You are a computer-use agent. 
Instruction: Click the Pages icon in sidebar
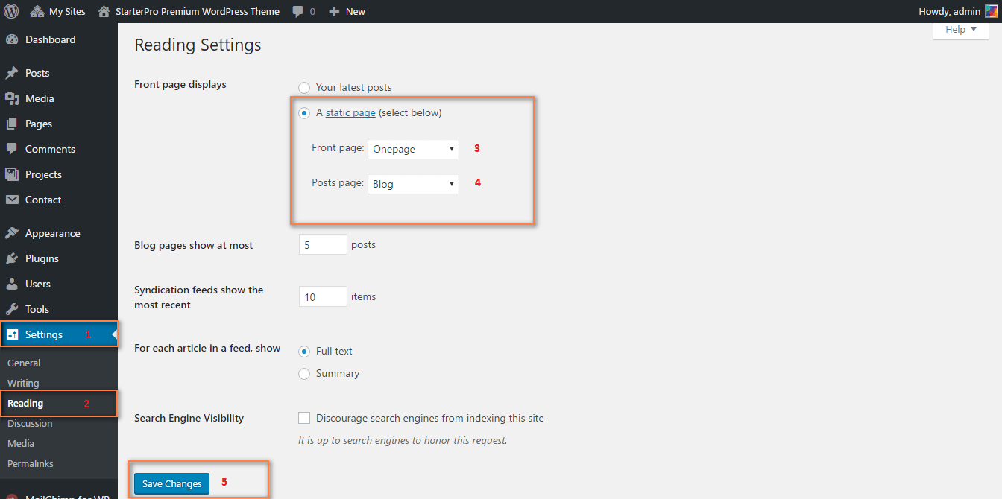12,124
